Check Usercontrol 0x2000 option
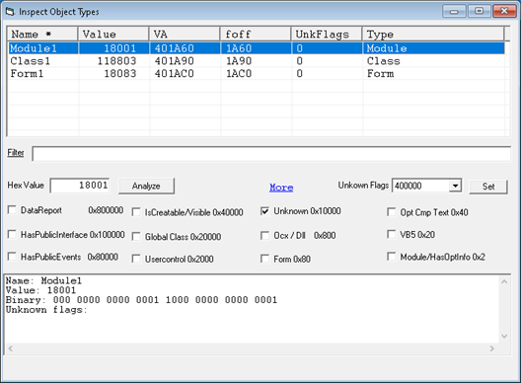The image size is (521, 383). 136,259
